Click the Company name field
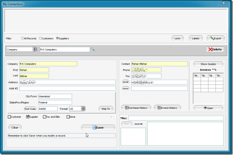This screenshot has height=155, width=233. (x=48, y=64)
